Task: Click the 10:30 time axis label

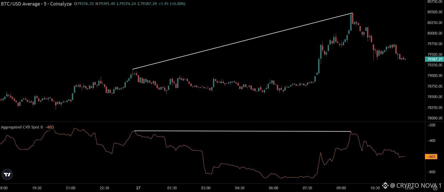Action: pos(375,188)
